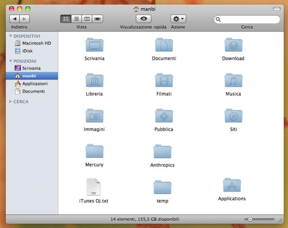
Task: Expand the CERCA sidebar section
Action: (x=10, y=101)
